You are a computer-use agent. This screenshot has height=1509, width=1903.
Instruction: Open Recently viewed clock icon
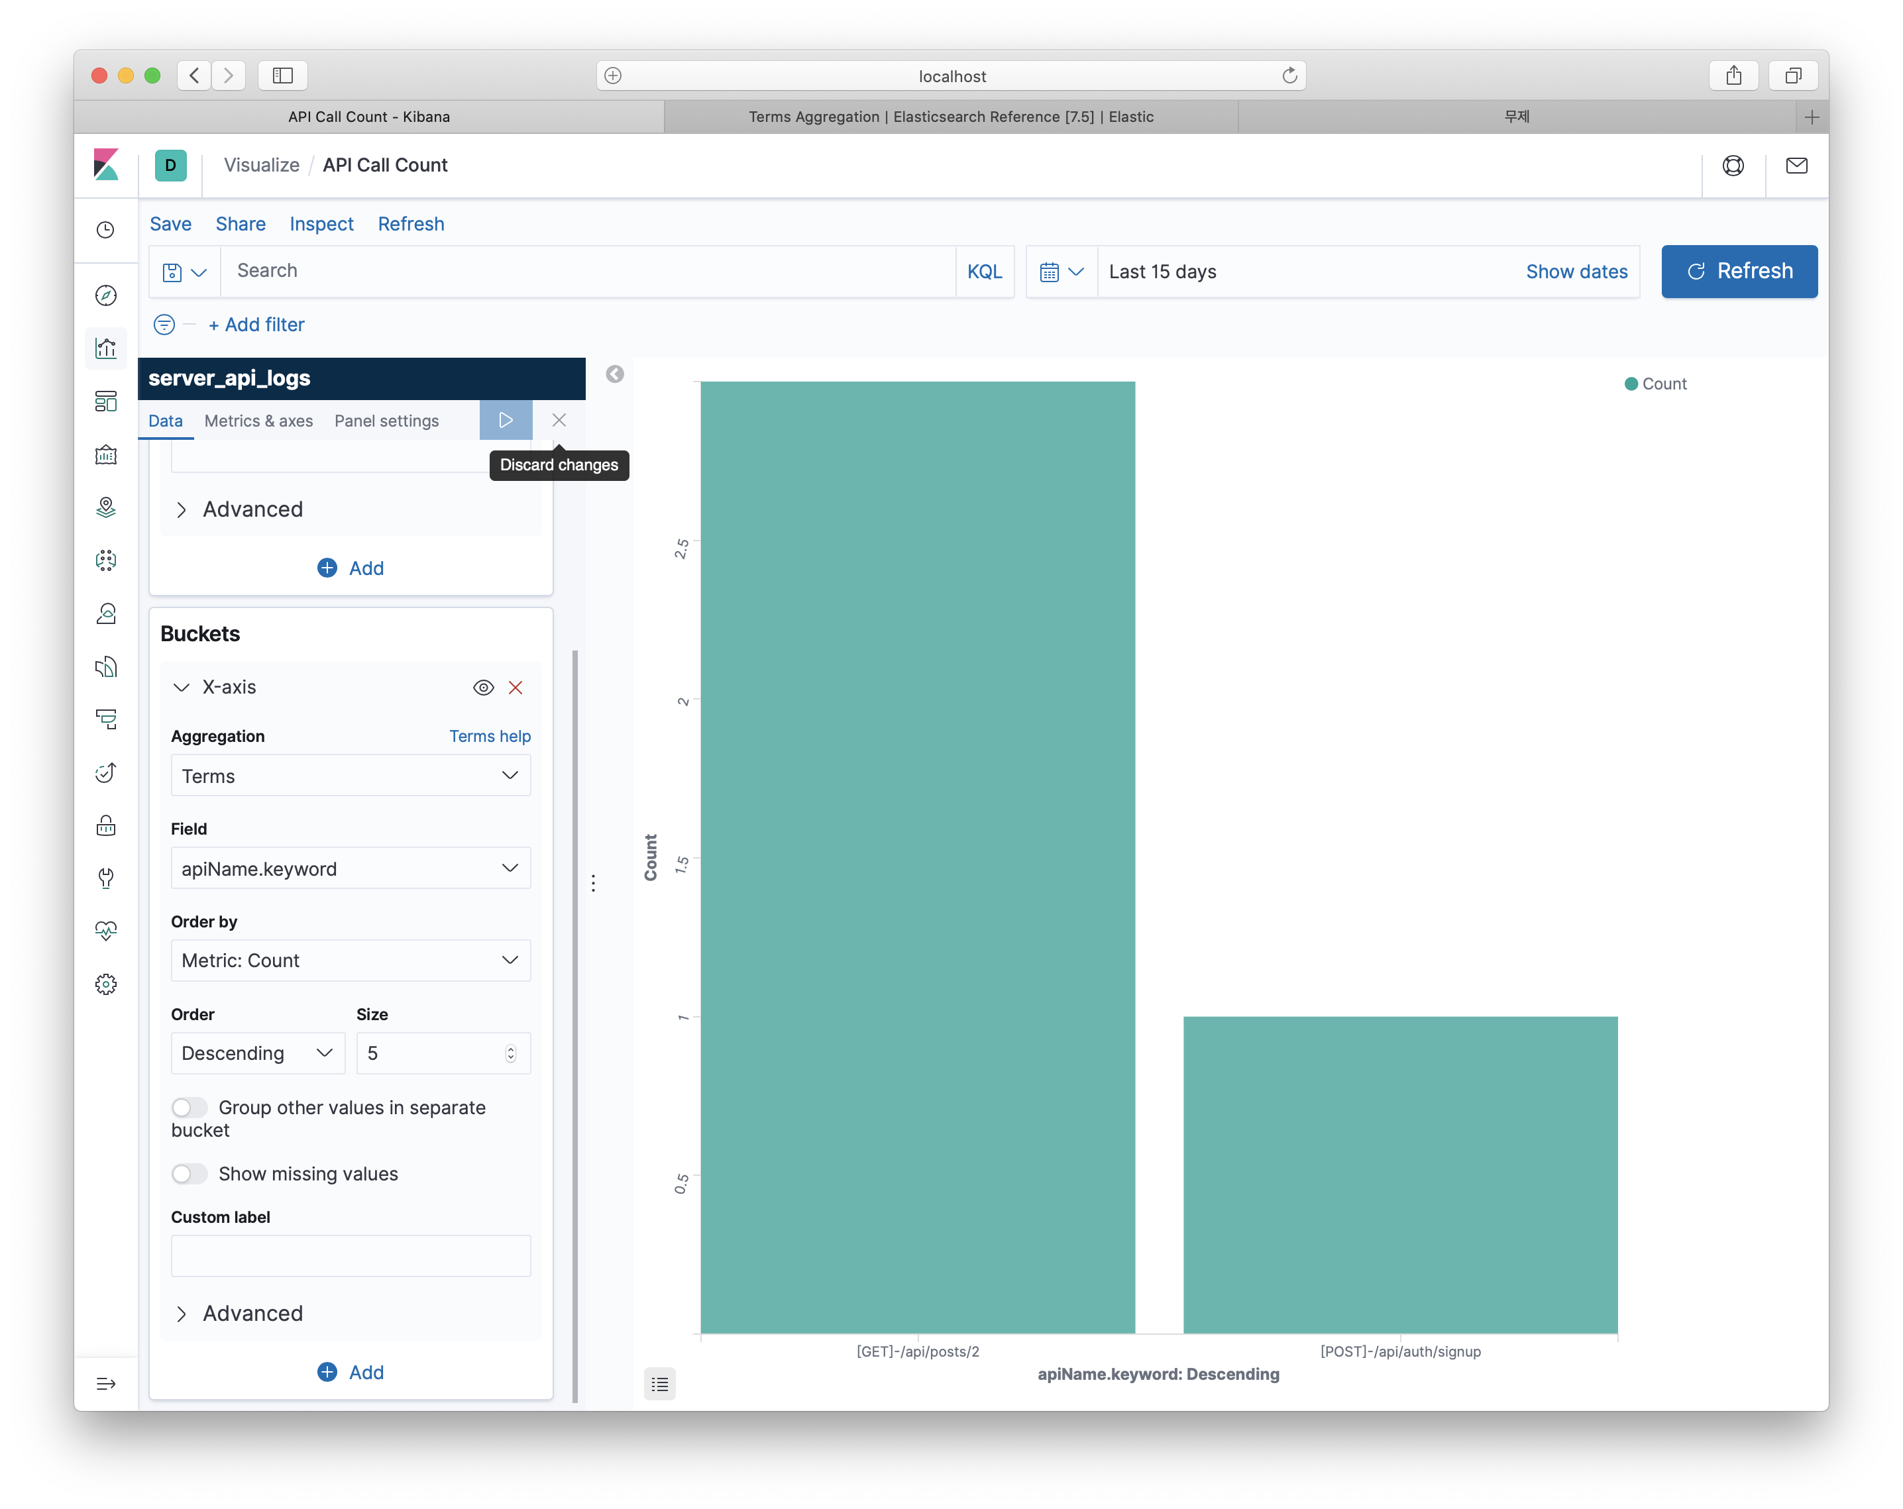coord(106,231)
